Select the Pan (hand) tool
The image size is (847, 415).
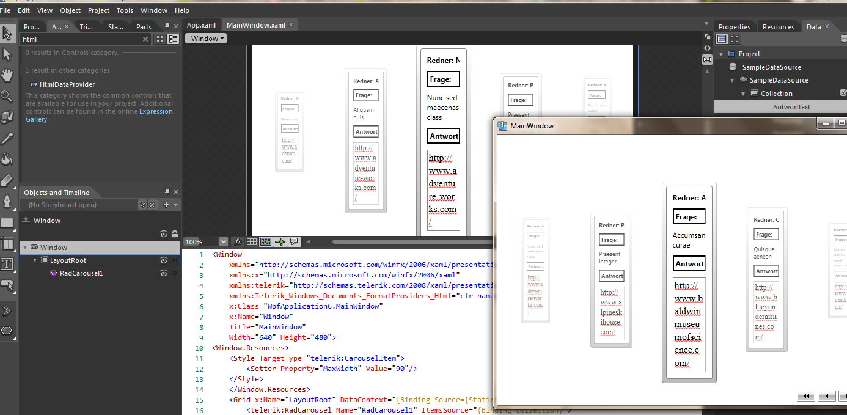click(x=7, y=76)
